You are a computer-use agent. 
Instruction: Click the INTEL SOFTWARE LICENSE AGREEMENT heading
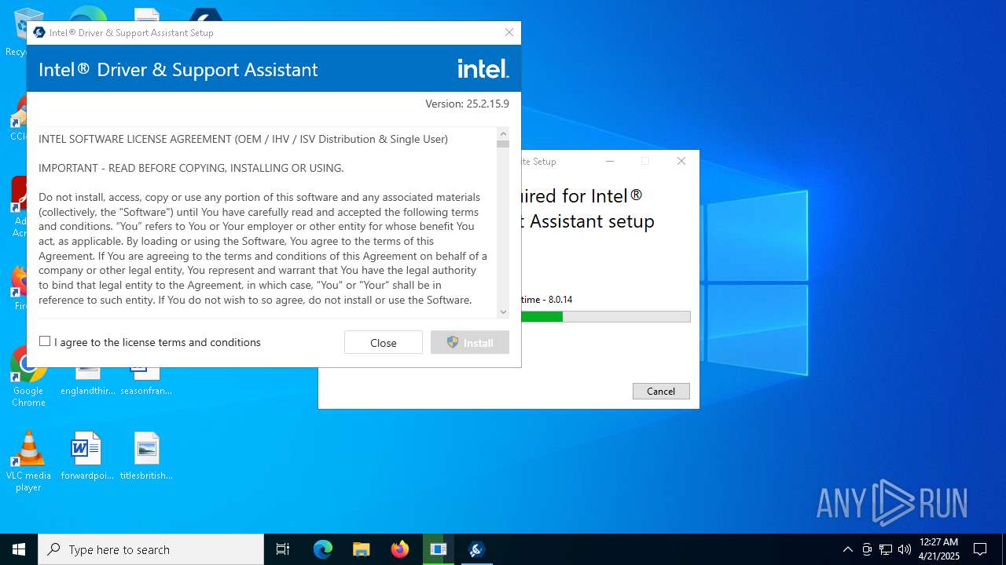point(243,139)
